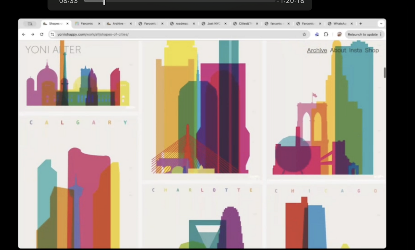The width and height of the screenshot is (415, 250).
Task: Close the roadmap tab
Action: coord(194,24)
